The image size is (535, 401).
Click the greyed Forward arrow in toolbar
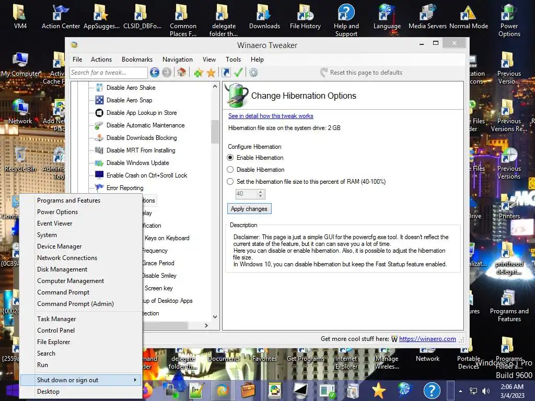(x=167, y=72)
